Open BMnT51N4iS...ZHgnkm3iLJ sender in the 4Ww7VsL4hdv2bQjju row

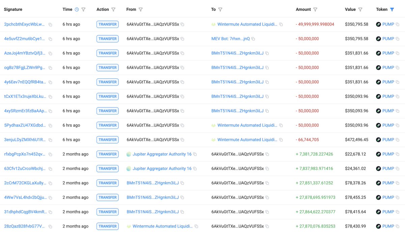pos(153,198)
